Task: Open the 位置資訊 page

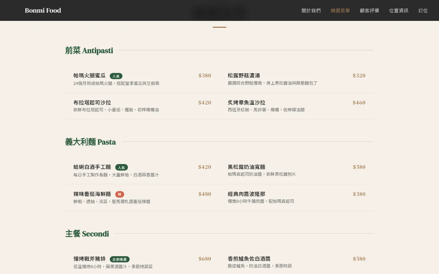Action: [399, 11]
